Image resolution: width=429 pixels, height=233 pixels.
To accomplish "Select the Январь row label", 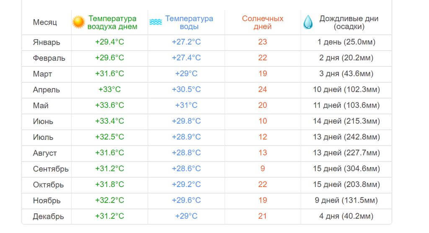I will click(47, 42).
